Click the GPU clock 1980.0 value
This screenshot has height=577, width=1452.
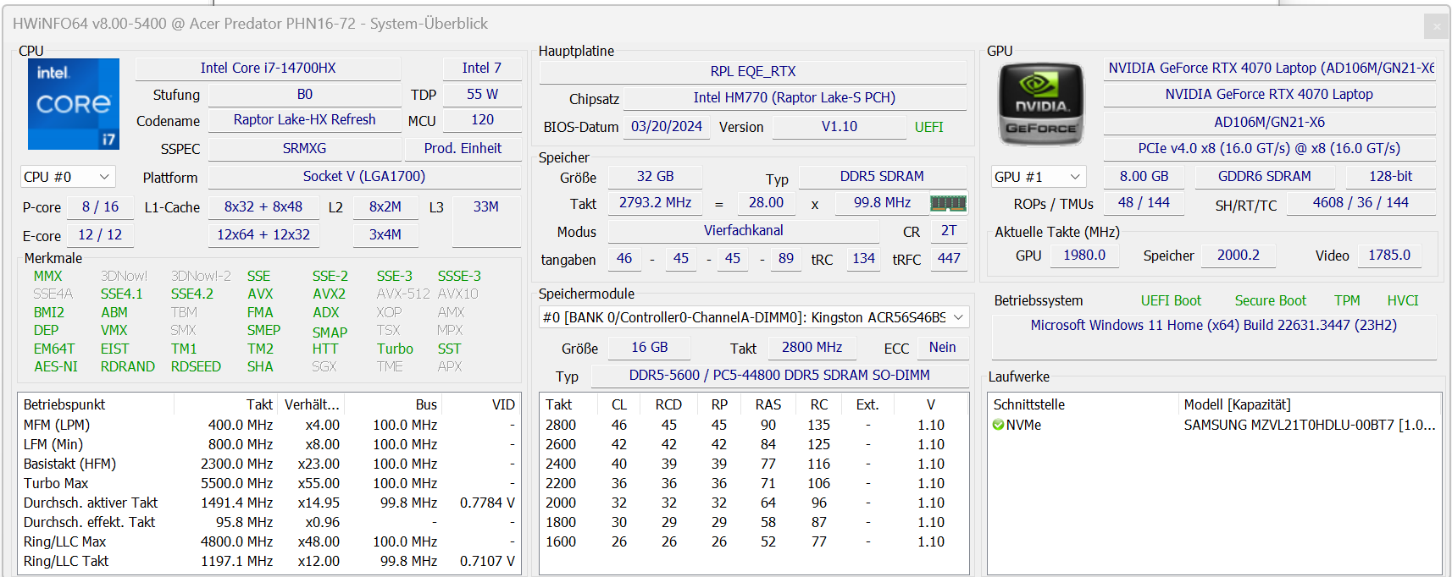1084,255
